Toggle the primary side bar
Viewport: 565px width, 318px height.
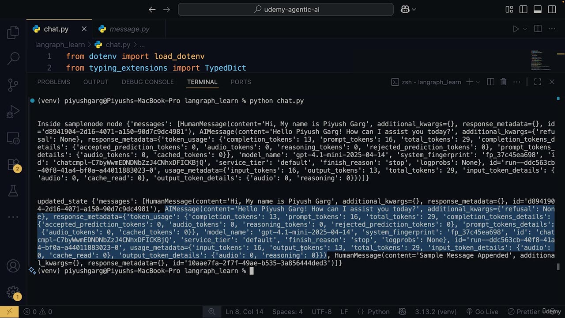point(524,9)
